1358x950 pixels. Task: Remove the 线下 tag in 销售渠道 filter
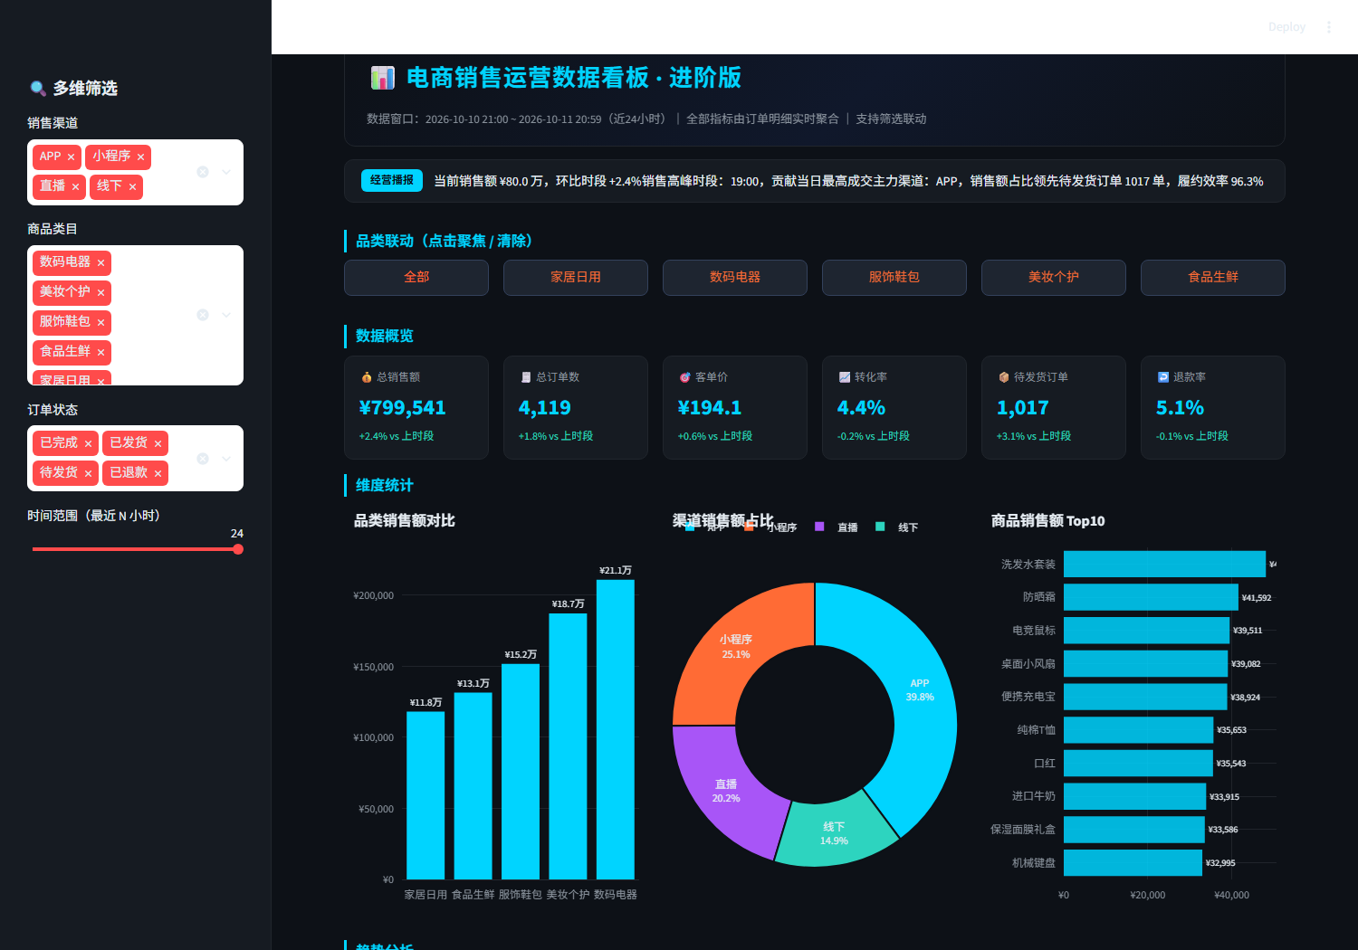[x=132, y=187]
